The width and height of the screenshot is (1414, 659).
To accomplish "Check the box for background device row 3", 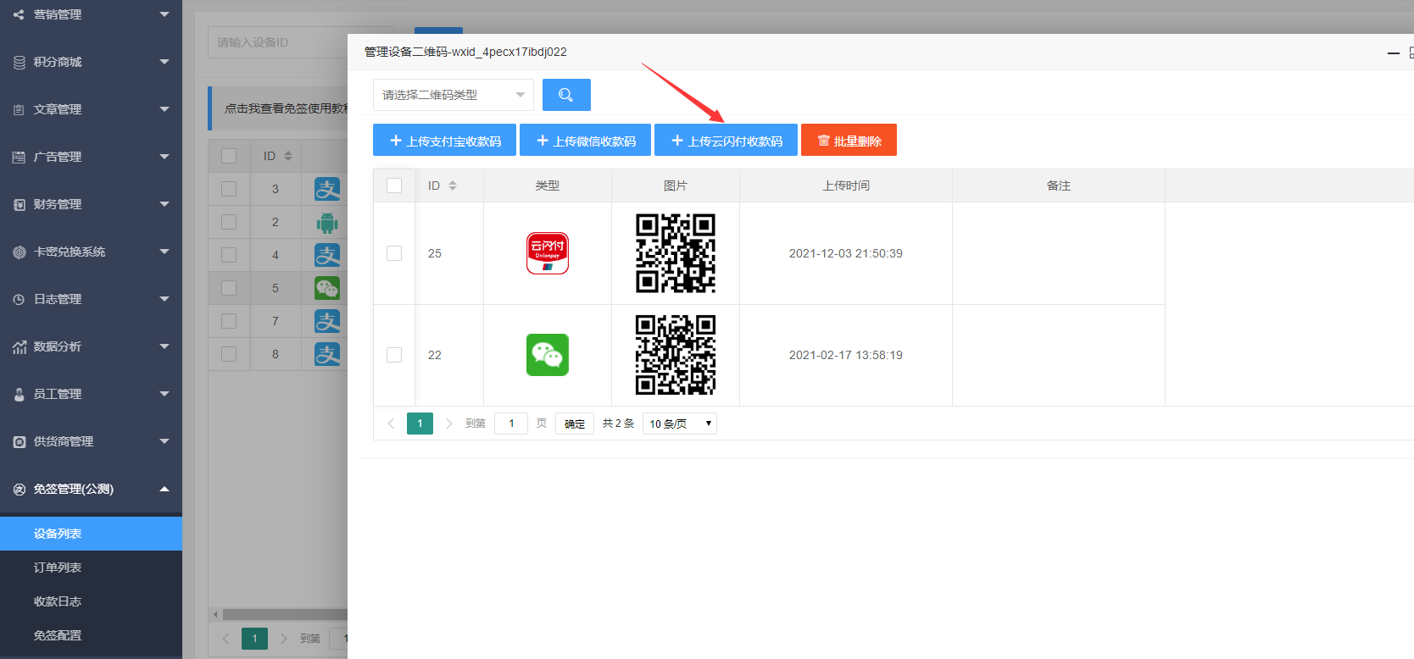I will (x=229, y=189).
